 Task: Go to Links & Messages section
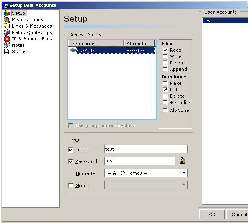tap(32, 26)
